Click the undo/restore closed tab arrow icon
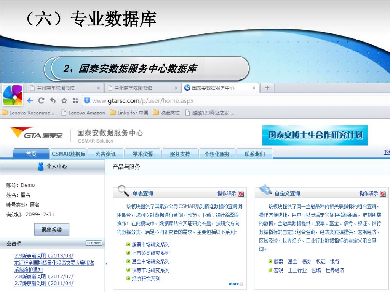 click(53, 100)
